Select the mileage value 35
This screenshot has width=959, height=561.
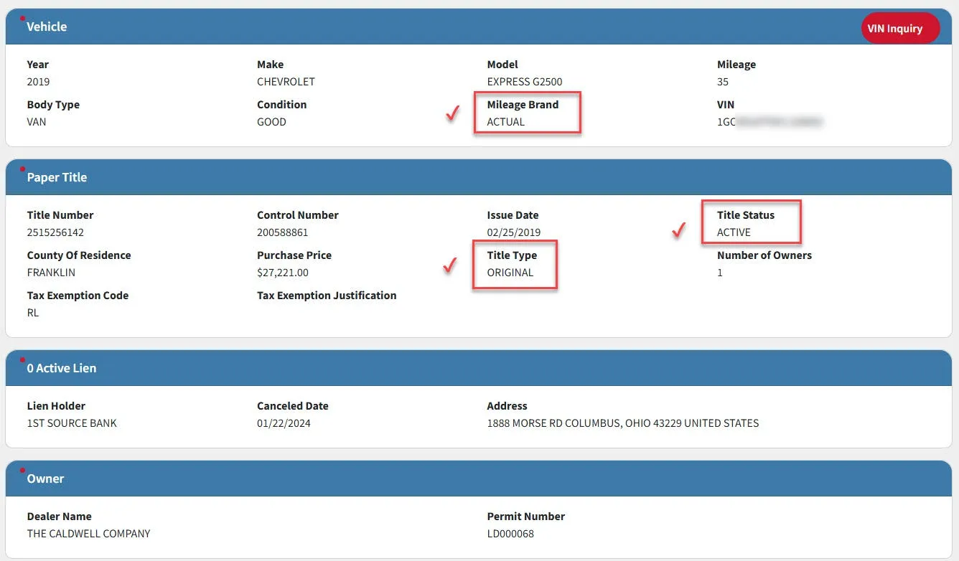tap(723, 82)
